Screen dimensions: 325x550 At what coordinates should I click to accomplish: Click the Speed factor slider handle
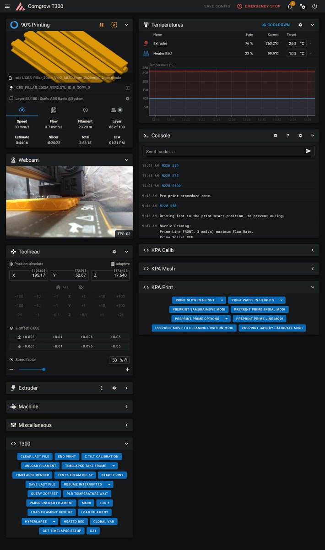tap(43, 369)
